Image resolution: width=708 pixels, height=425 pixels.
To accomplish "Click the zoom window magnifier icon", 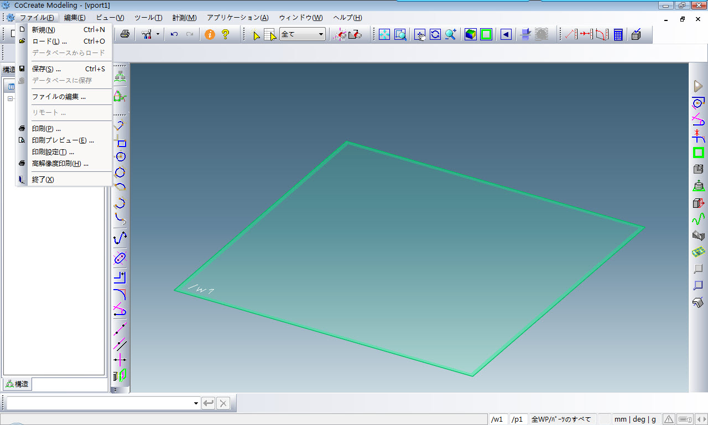I will 400,34.
